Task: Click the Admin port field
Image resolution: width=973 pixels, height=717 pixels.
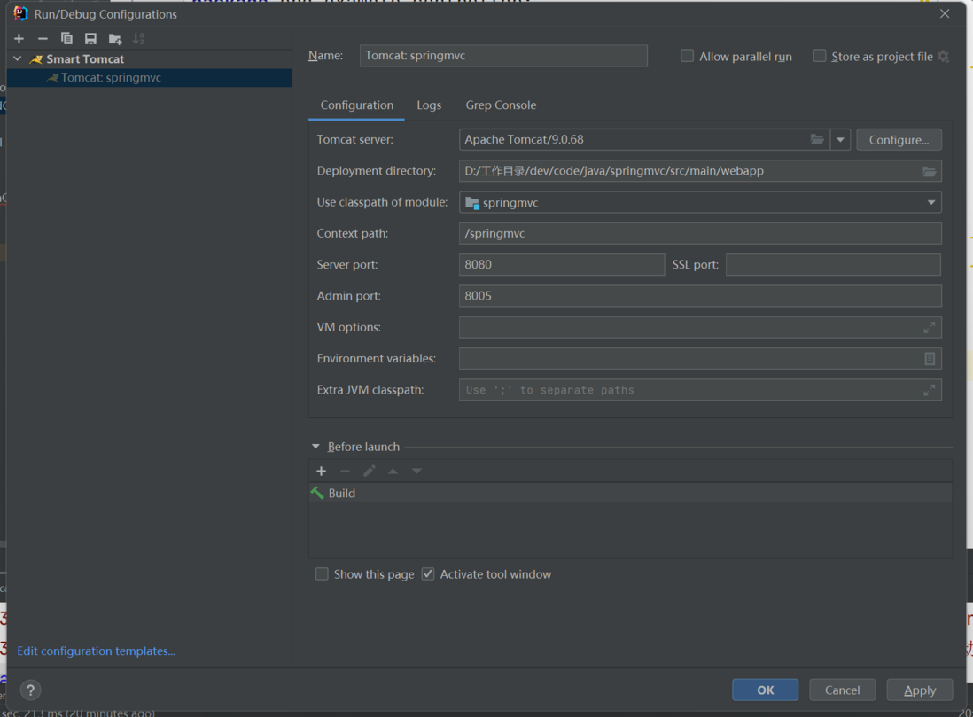Action: coord(700,296)
